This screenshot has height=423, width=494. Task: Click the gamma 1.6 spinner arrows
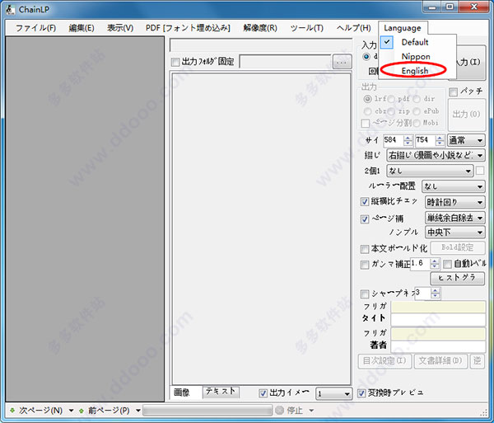click(x=435, y=264)
